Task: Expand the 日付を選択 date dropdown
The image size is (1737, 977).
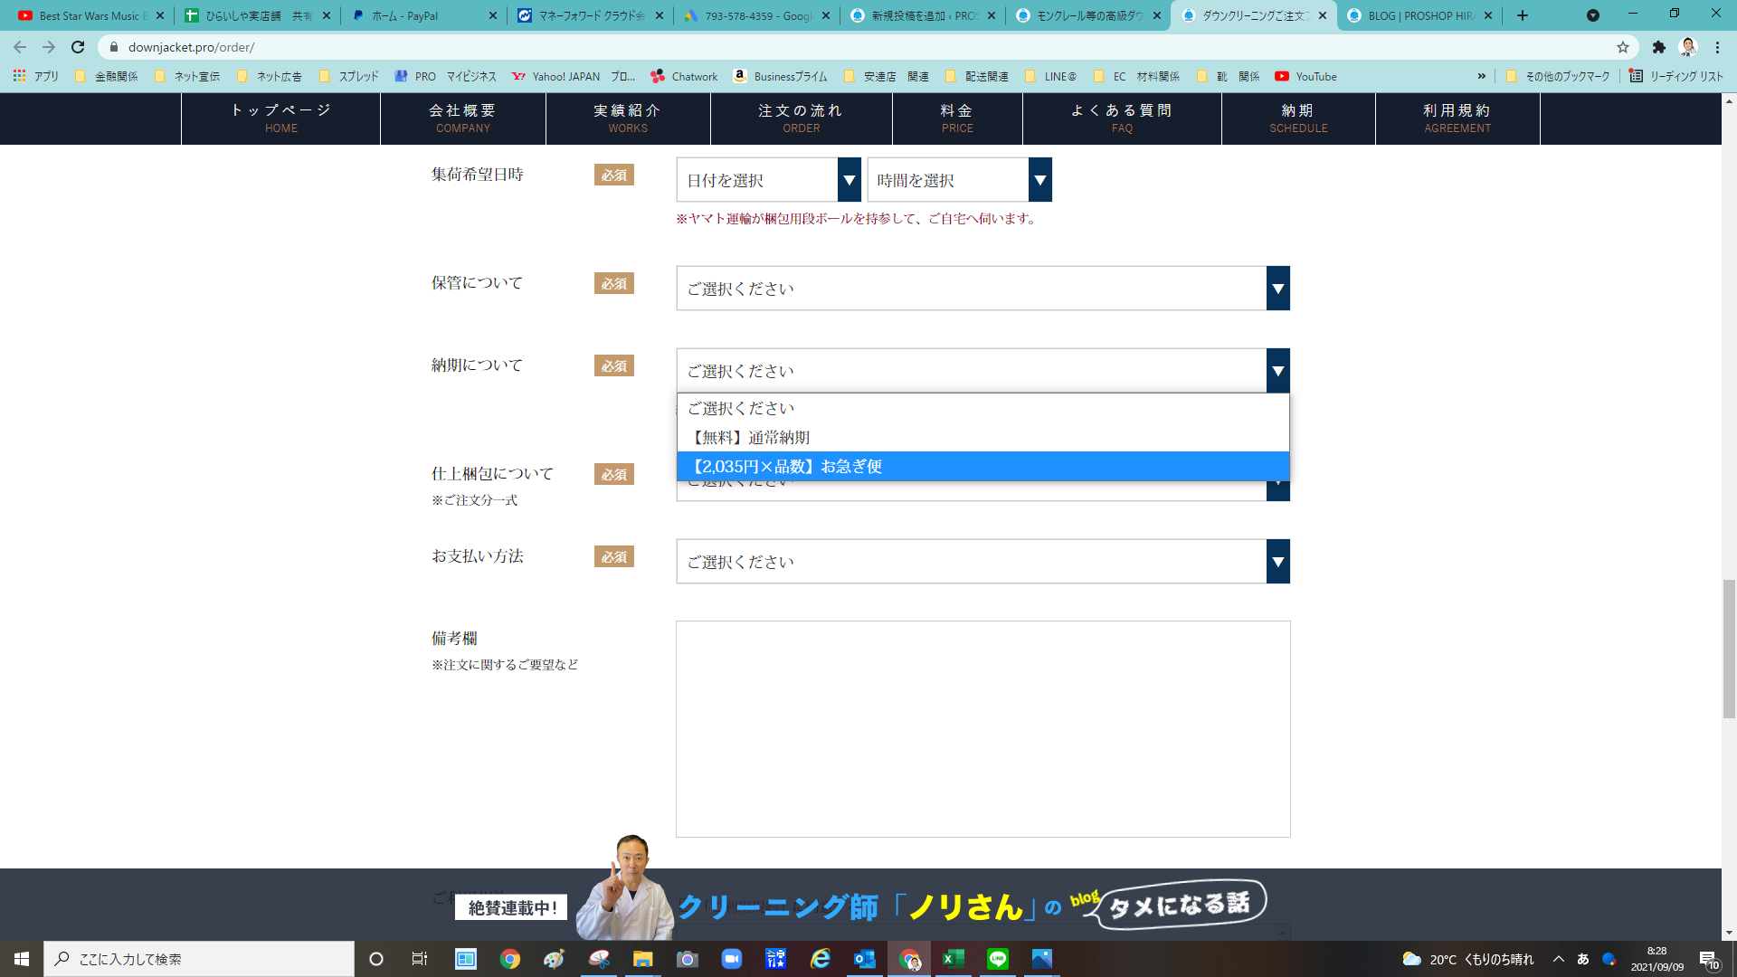Action: coord(768,180)
